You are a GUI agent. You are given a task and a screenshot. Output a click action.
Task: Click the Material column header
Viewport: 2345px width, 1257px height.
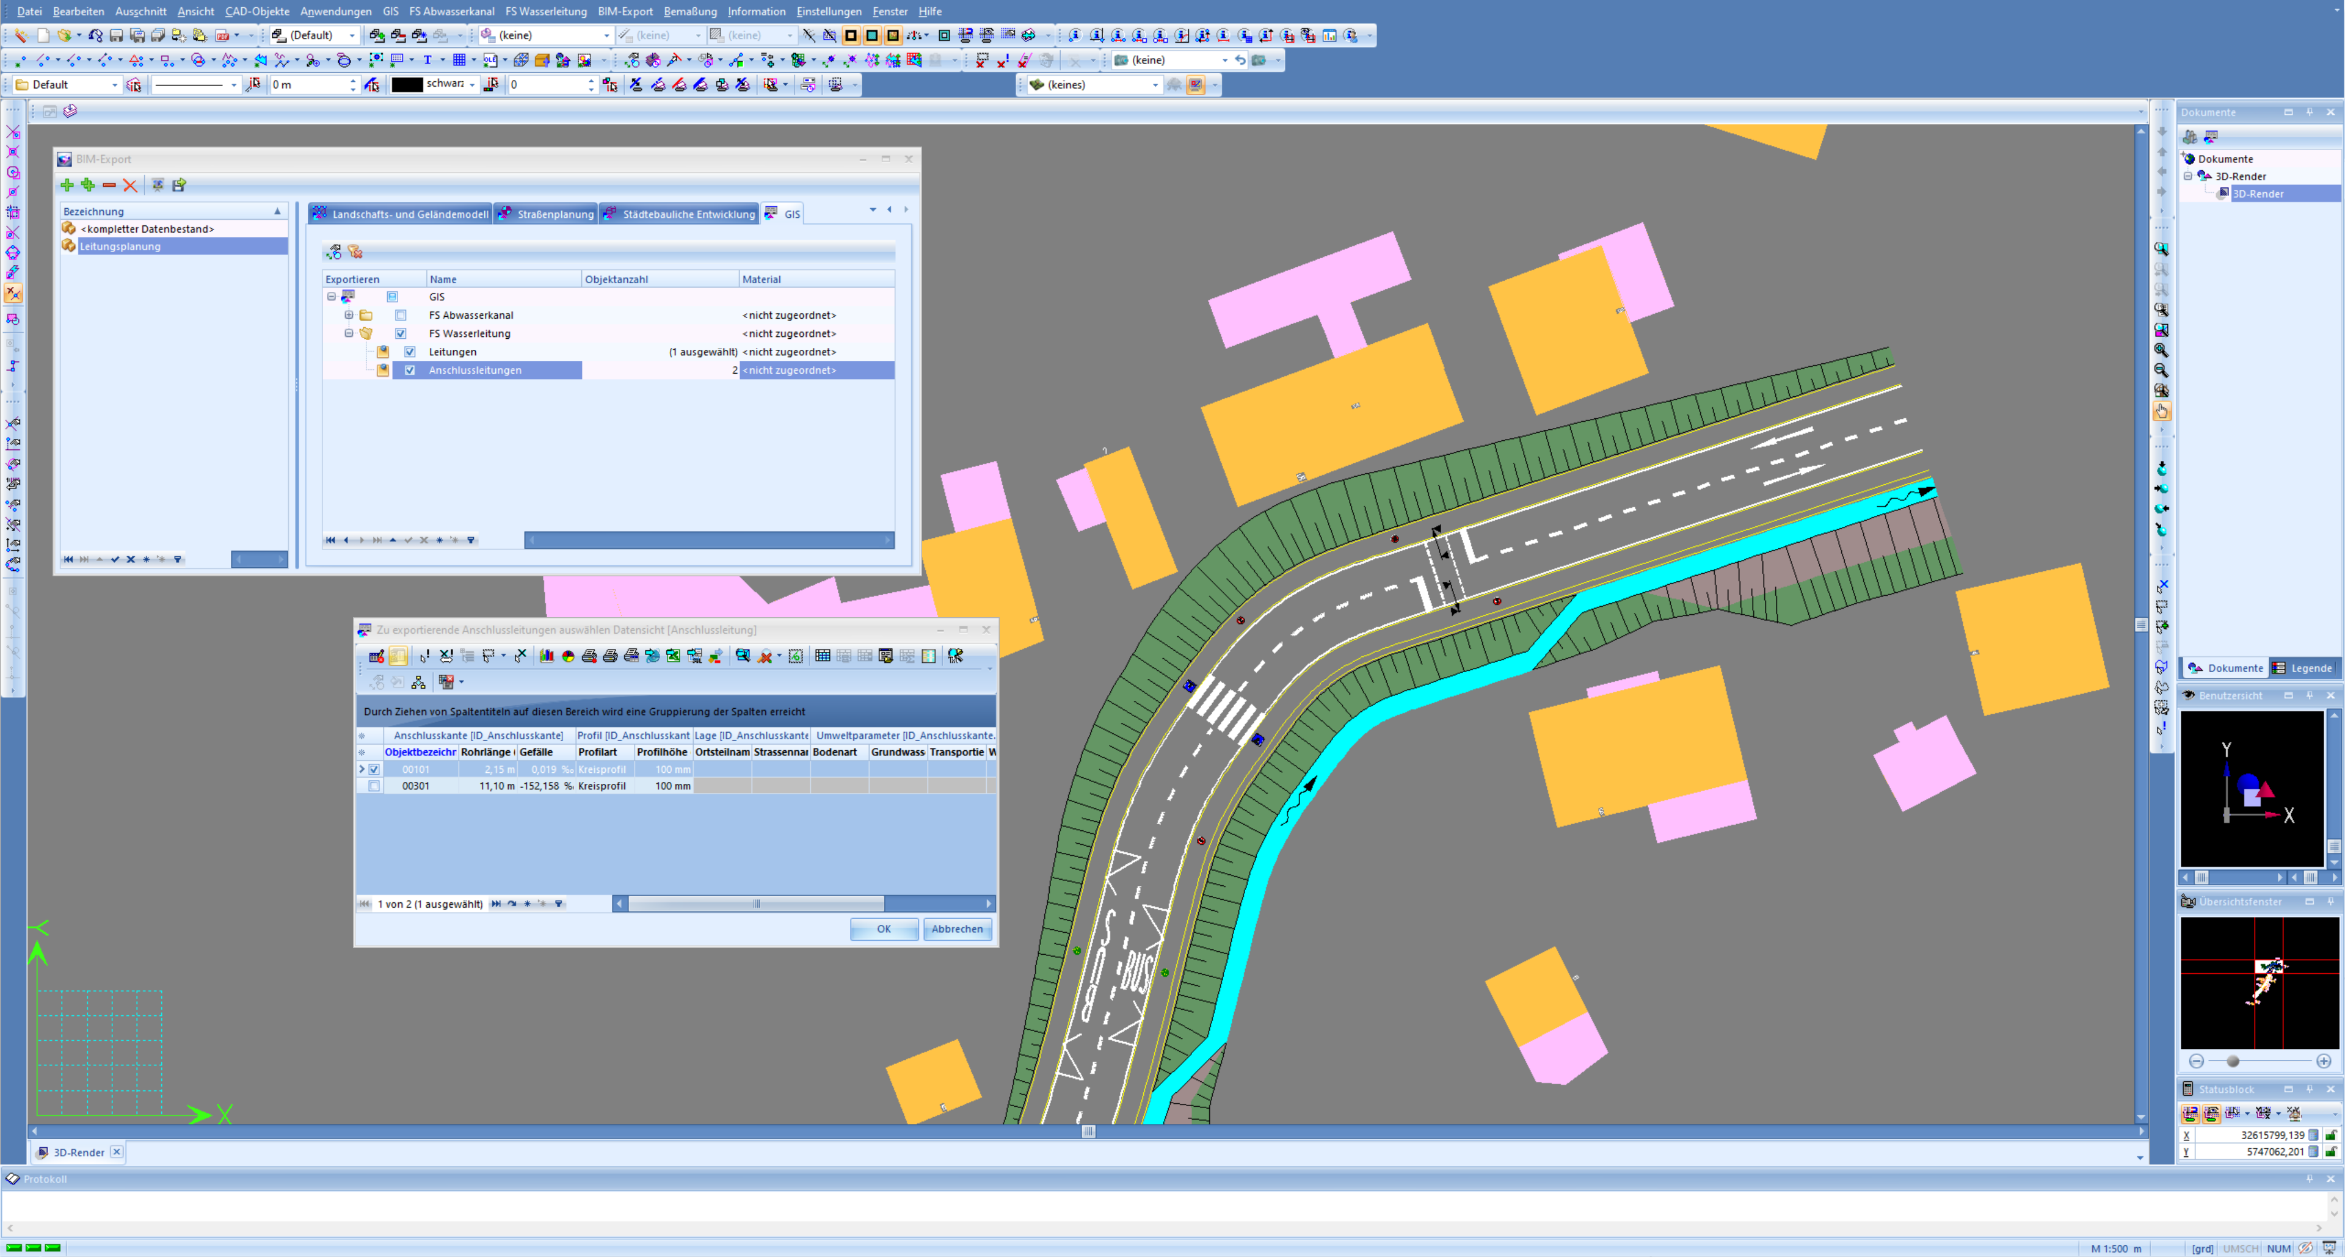(816, 278)
